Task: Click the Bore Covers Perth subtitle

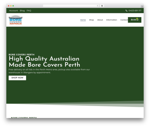Action: [x=22, y=55]
